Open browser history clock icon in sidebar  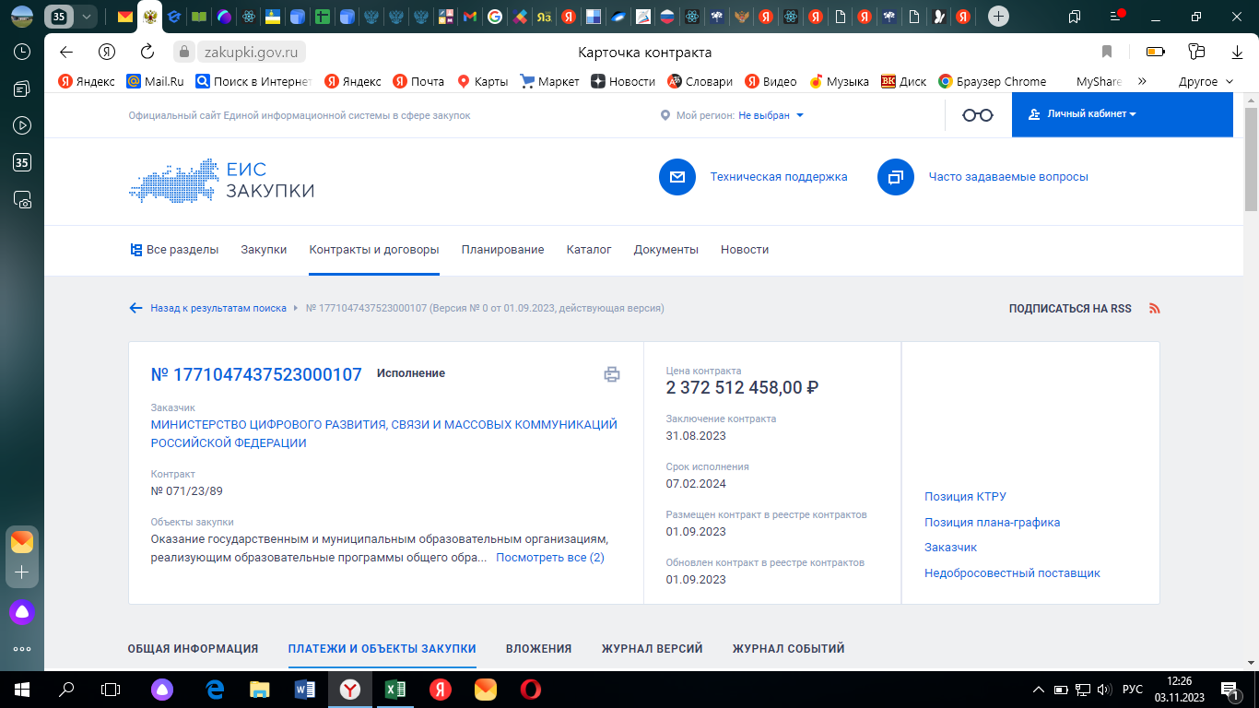pos(22,52)
